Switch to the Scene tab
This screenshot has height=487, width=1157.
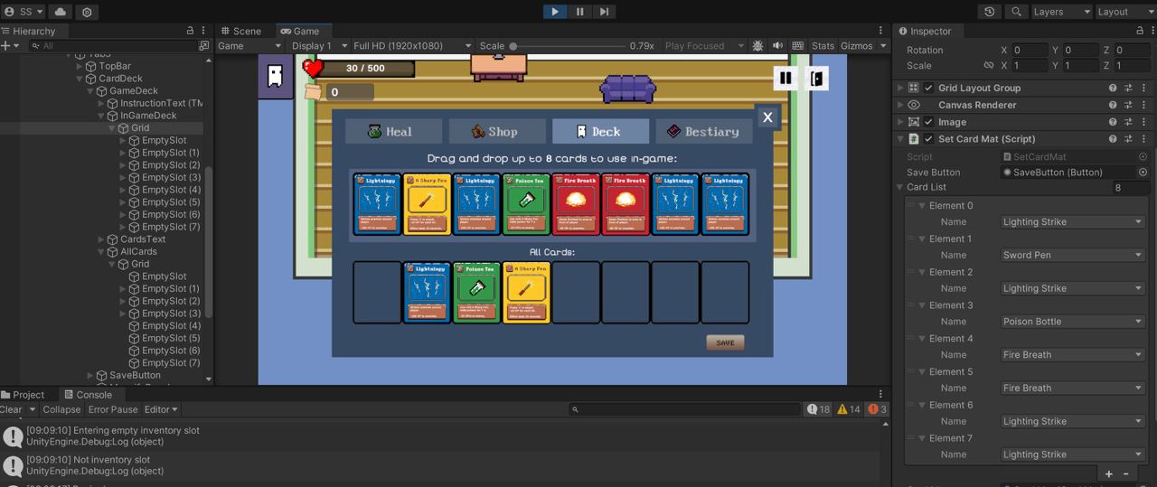240,31
